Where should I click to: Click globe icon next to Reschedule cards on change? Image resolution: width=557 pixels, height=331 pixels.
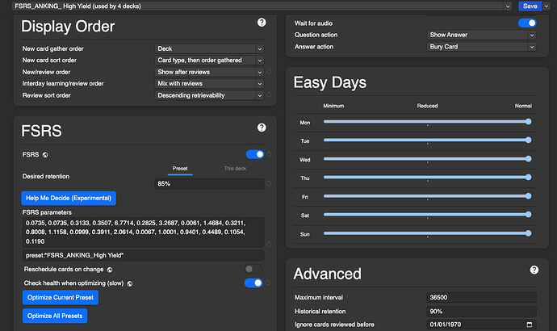point(109,269)
